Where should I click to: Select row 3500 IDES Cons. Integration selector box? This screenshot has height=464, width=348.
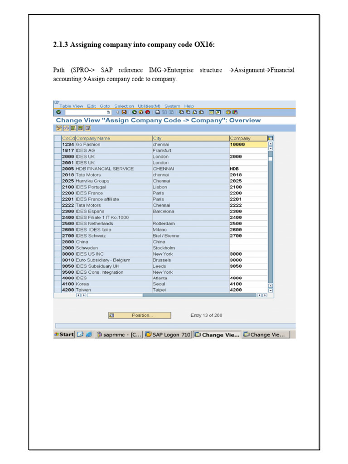(x=58, y=272)
